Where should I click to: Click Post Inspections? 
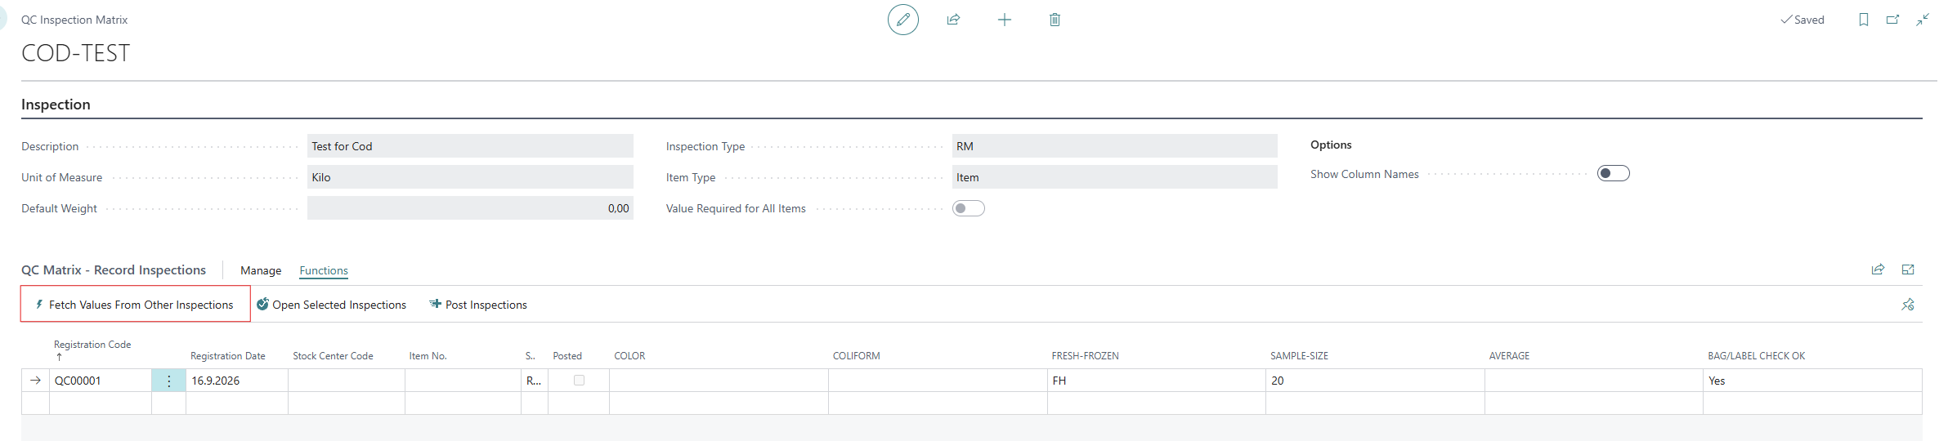[478, 305]
